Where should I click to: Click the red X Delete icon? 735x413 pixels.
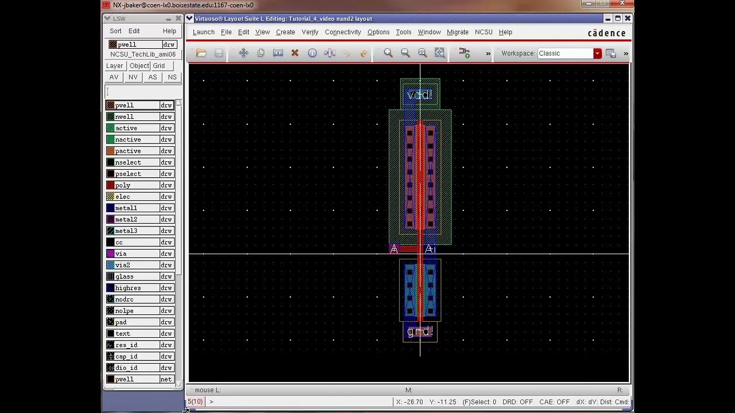pyautogui.click(x=295, y=53)
